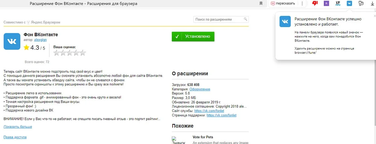Click the 'пересказать' retell button
376x144 pixels.
(283, 3)
